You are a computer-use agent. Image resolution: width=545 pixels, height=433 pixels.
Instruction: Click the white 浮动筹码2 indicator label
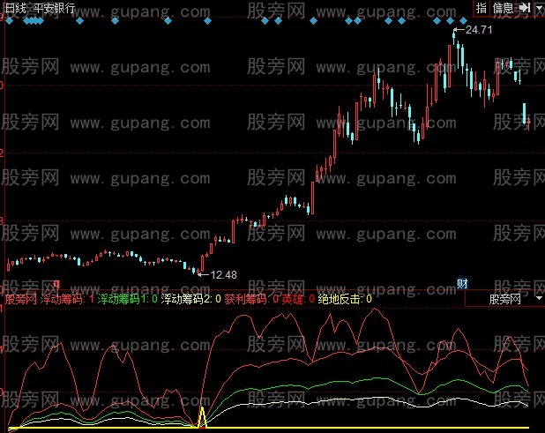tap(187, 300)
